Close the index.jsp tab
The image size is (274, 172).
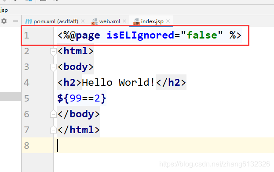coord(168,21)
